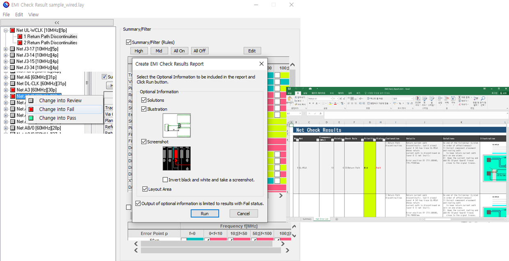Click the Paste icon in Excel ribbon
The image size is (509, 261).
pos(290,99)
